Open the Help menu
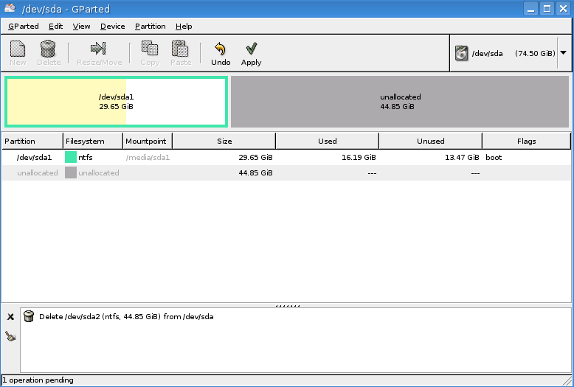The image size is (574, 387). tap(184, 27)
